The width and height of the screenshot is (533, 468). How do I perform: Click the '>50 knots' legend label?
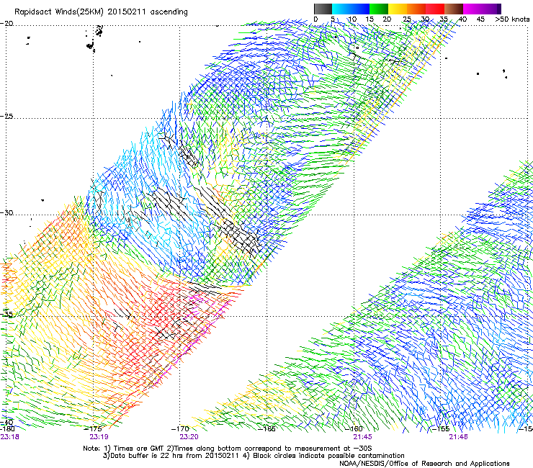512,19
